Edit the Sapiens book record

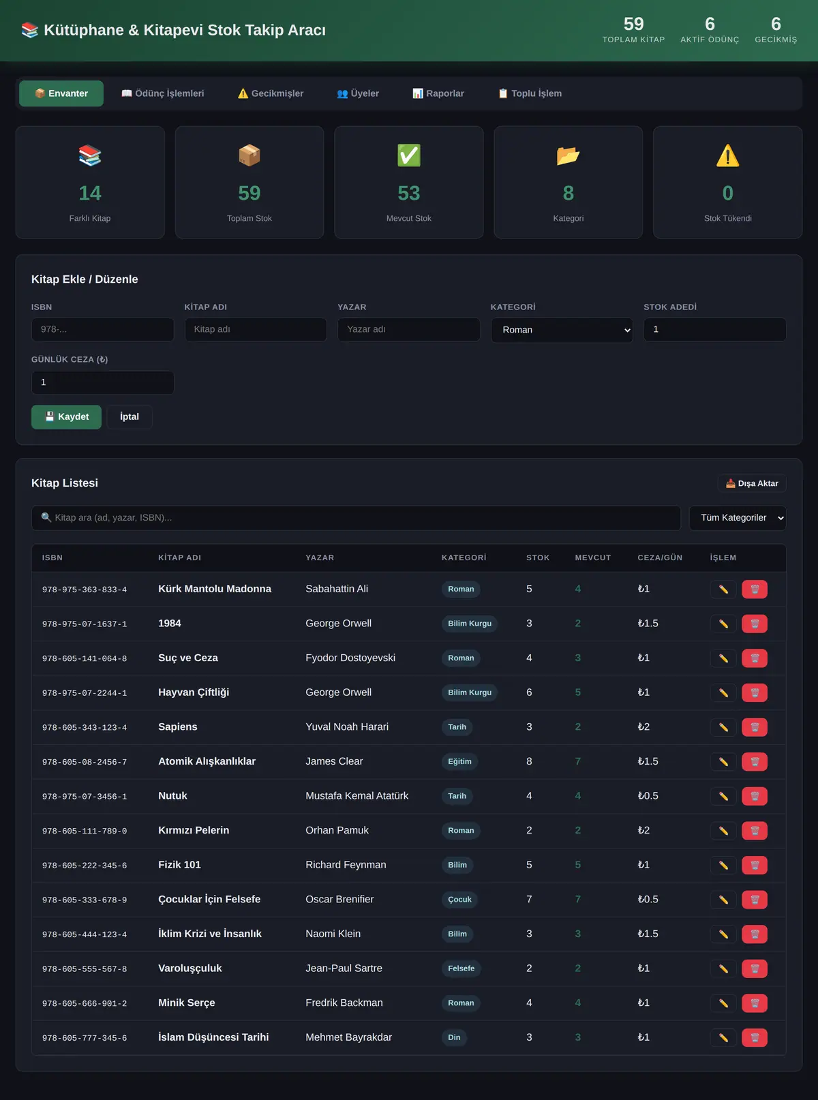723,727
